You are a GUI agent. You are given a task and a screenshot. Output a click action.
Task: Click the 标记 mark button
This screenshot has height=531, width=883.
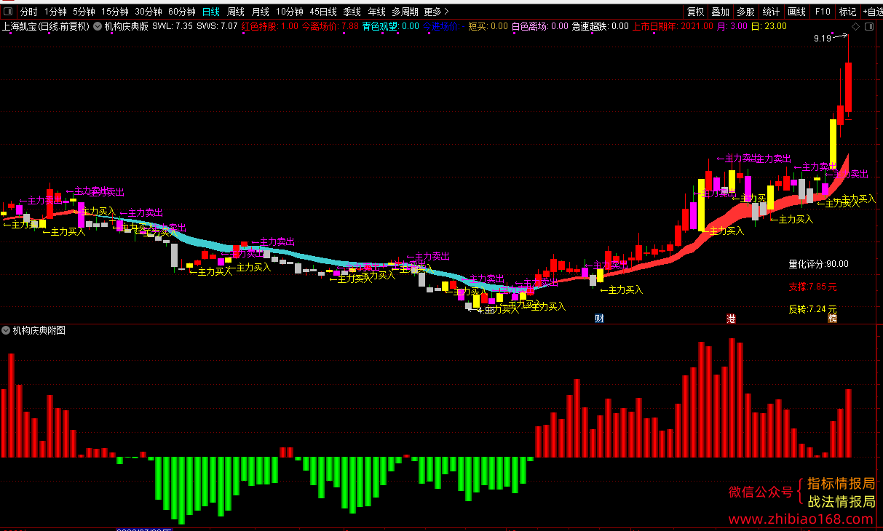point(847,12)
